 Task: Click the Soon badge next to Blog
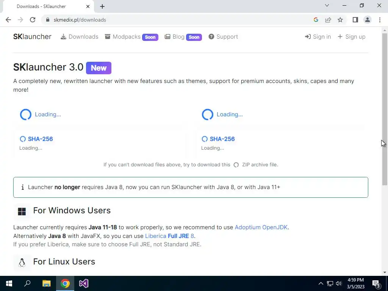(x=194, y=37)
